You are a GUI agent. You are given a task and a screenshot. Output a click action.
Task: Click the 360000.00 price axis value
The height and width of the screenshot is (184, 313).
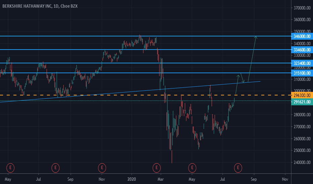click(302, 20)
